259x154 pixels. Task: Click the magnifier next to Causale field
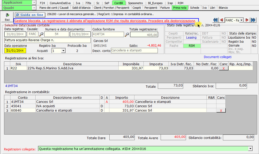(x=41, y=34)
